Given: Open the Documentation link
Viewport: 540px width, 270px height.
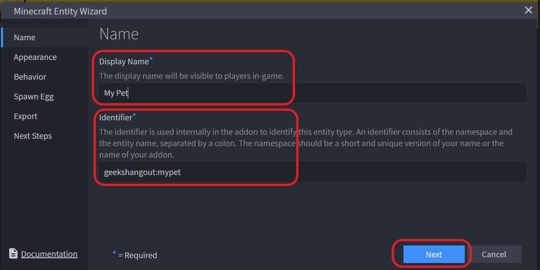Looking at the screenshot, I should click(49, 254).
